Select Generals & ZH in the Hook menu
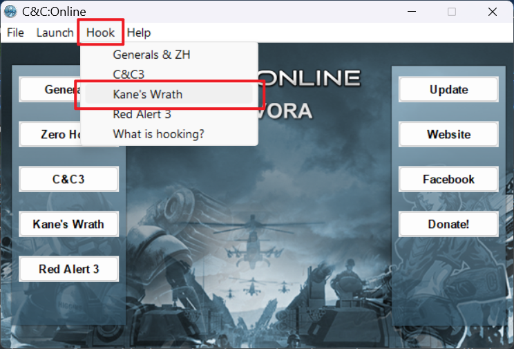Viewport: 514px width, 349px height. click(x=151, y=55)
